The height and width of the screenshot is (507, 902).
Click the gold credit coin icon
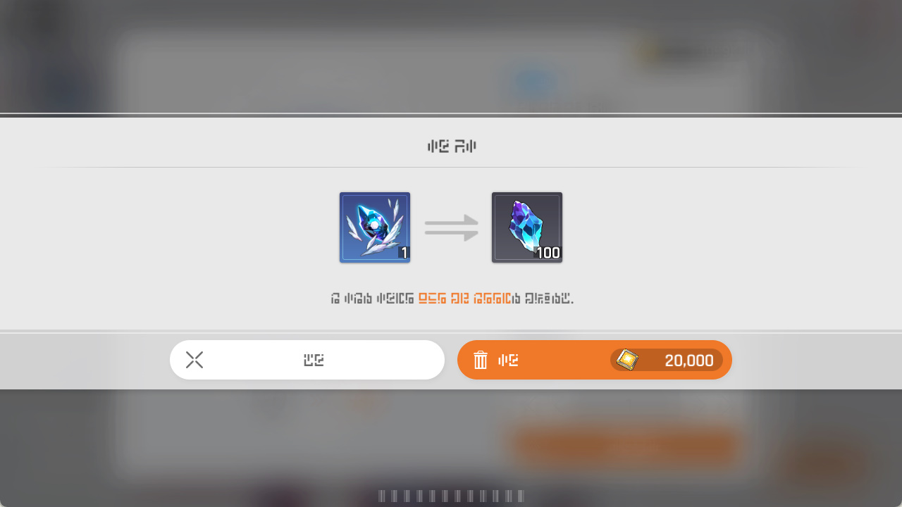[x=627, y=360]
